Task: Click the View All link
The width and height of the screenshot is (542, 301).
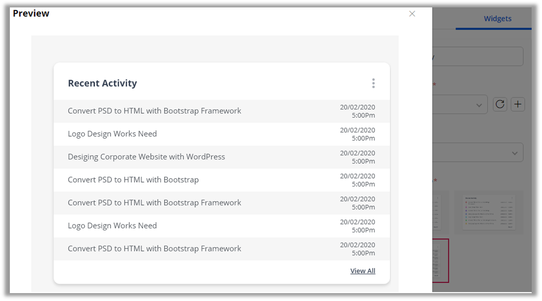Action: (363, 271)
